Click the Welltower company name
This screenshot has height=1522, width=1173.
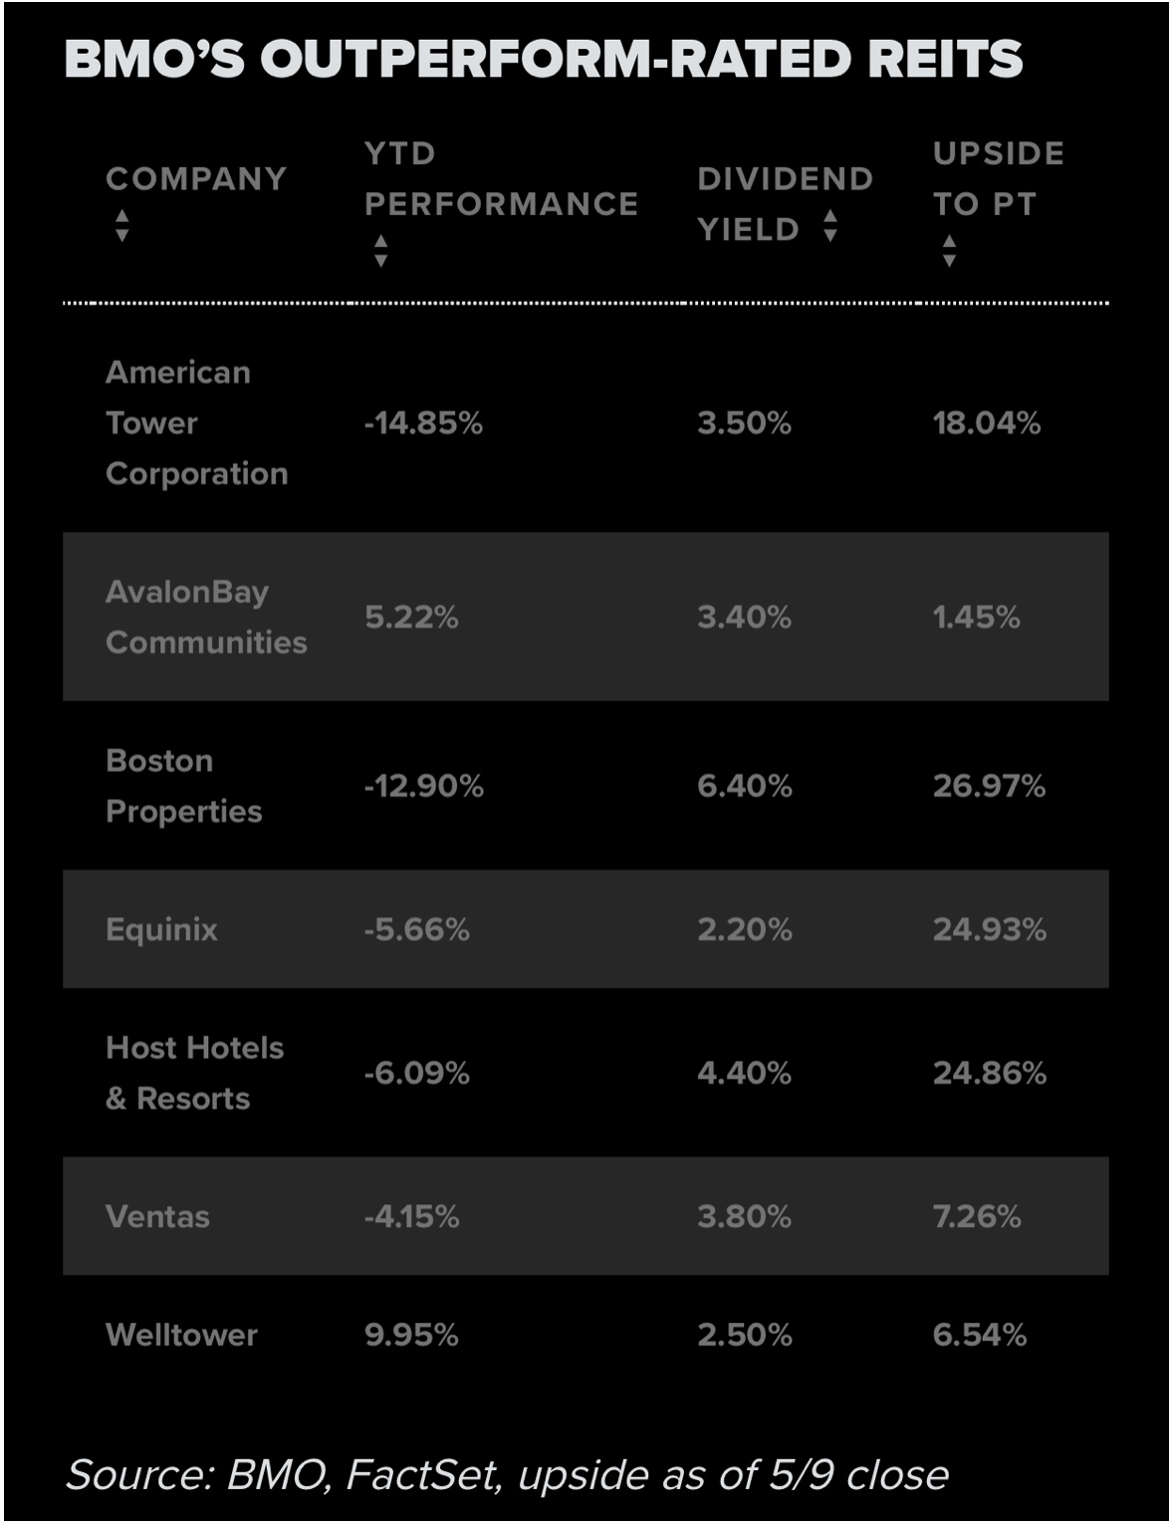coord(181,1335)
